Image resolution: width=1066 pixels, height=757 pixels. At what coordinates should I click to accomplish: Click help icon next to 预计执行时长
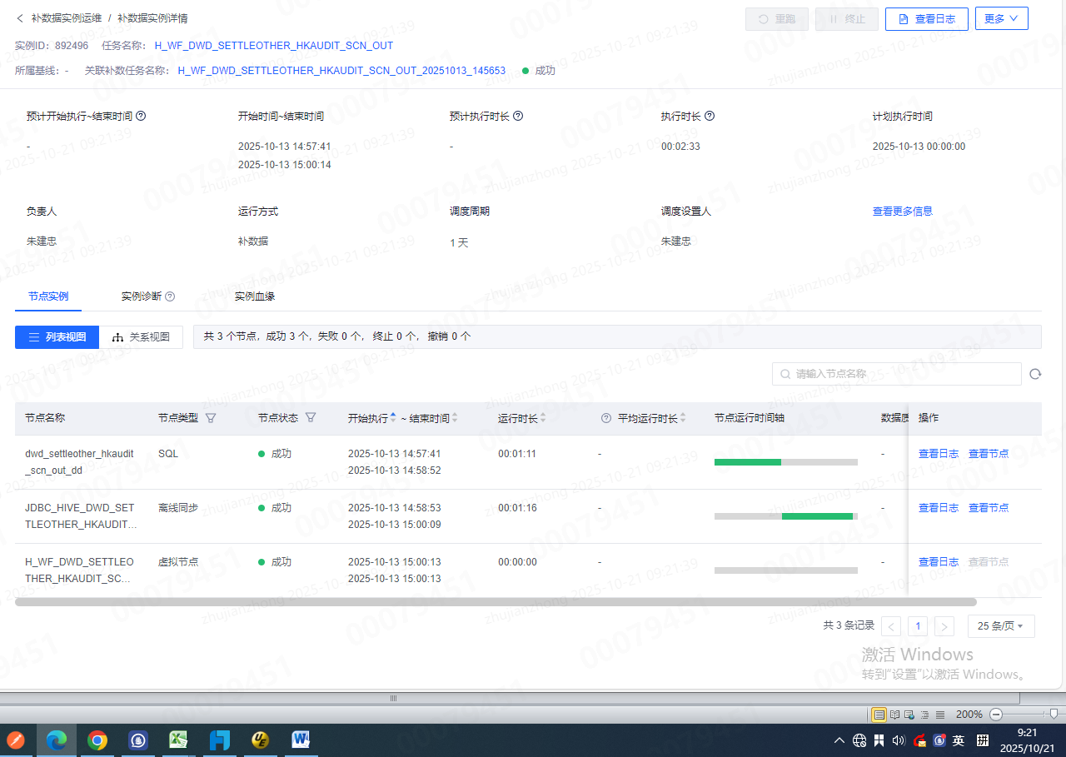tap(518, 117)
